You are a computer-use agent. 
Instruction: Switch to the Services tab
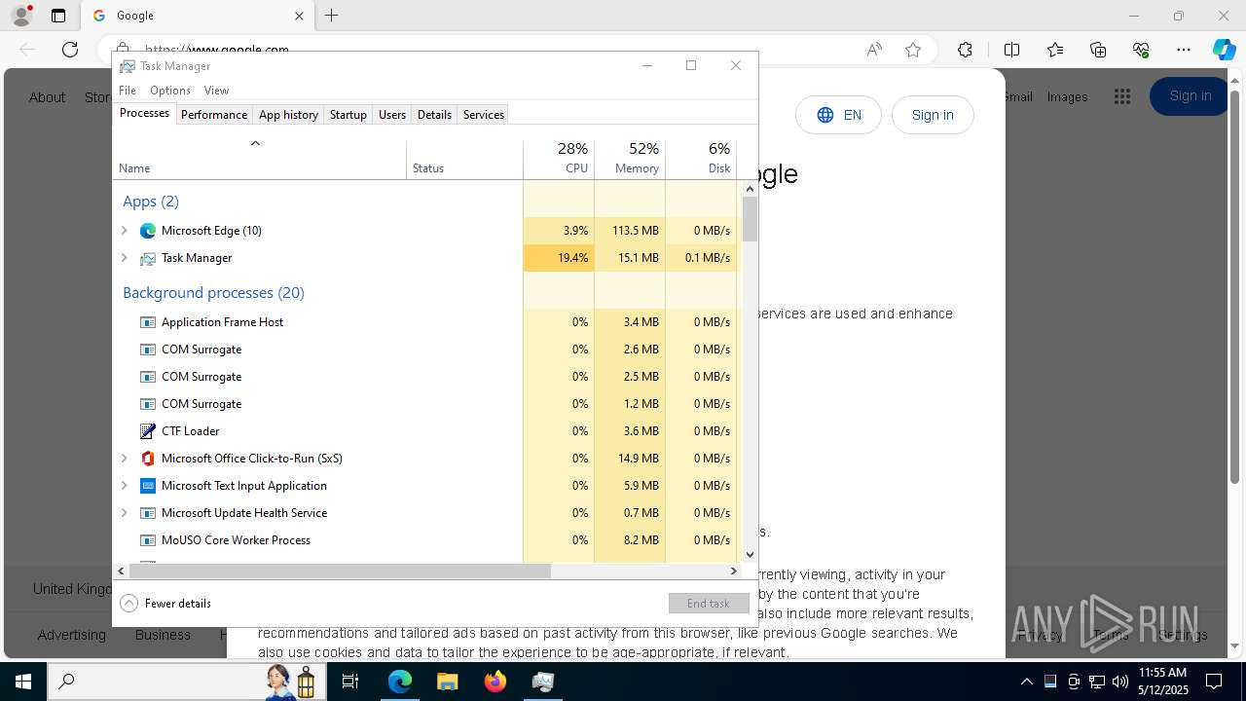[x=484, y=114]
